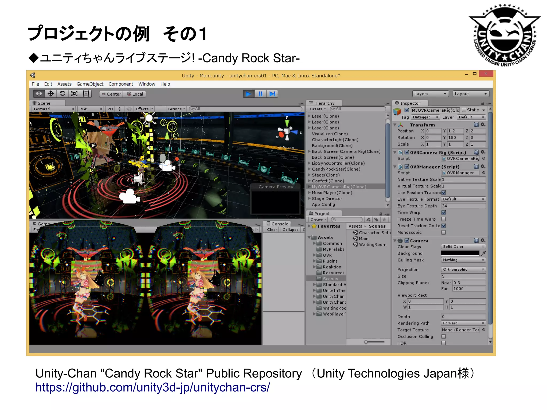
Task: Toggle scene lighting sun icon
Action: tap(119, 109)
